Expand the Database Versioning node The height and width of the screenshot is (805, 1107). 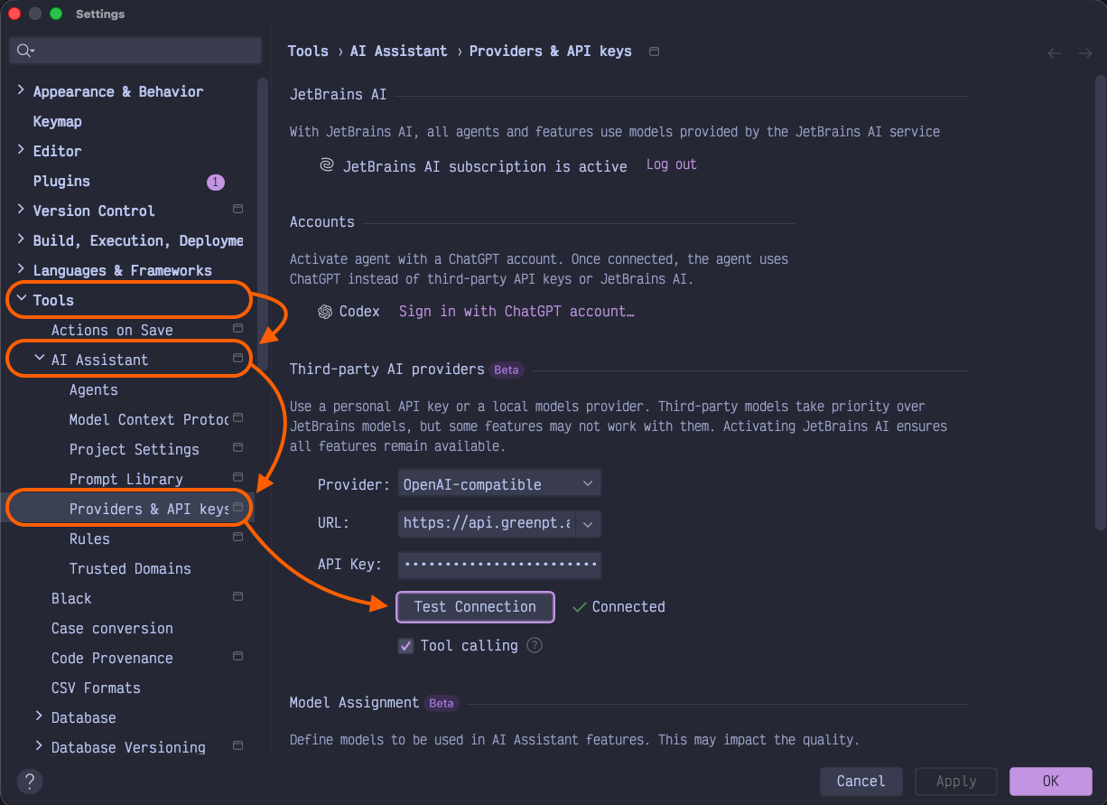[39, 746]
